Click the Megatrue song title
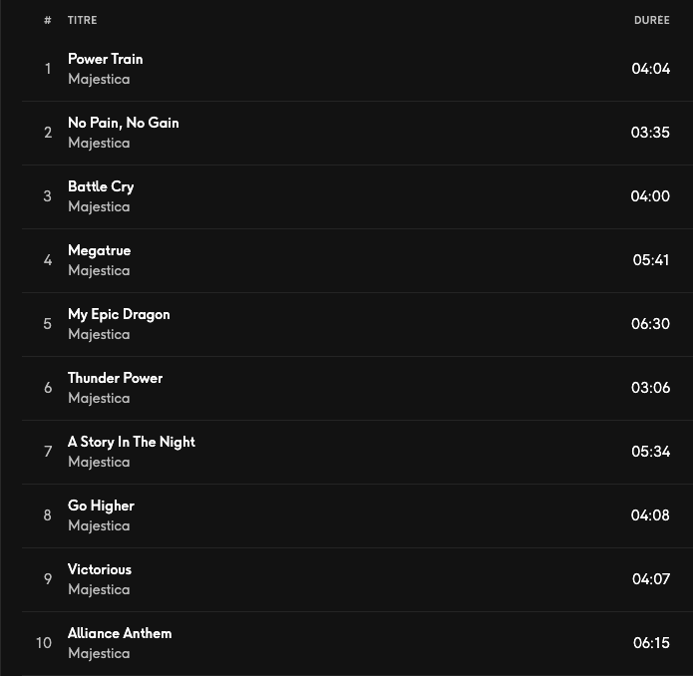This screenshot has height=676, width=693. (x=99, y=250)
